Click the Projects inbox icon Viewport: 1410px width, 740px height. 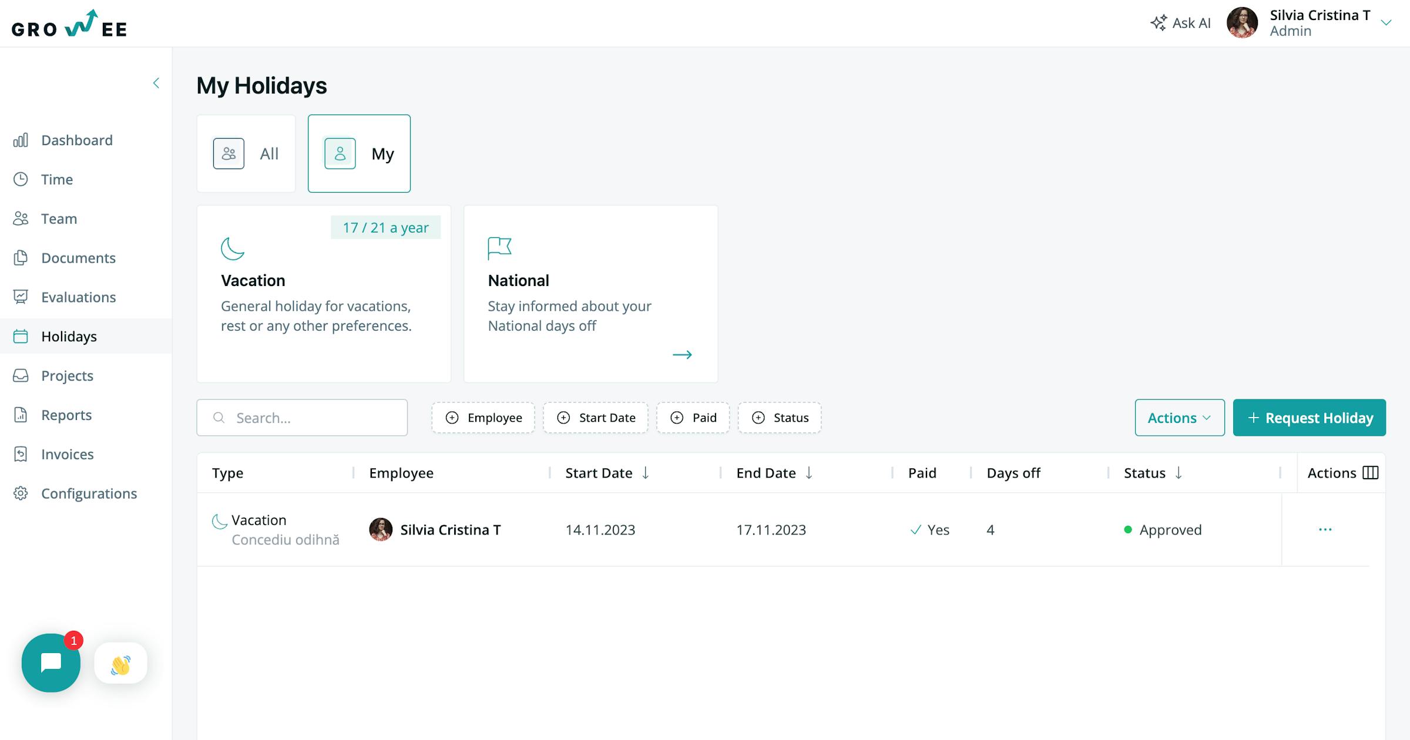[21, 376]
